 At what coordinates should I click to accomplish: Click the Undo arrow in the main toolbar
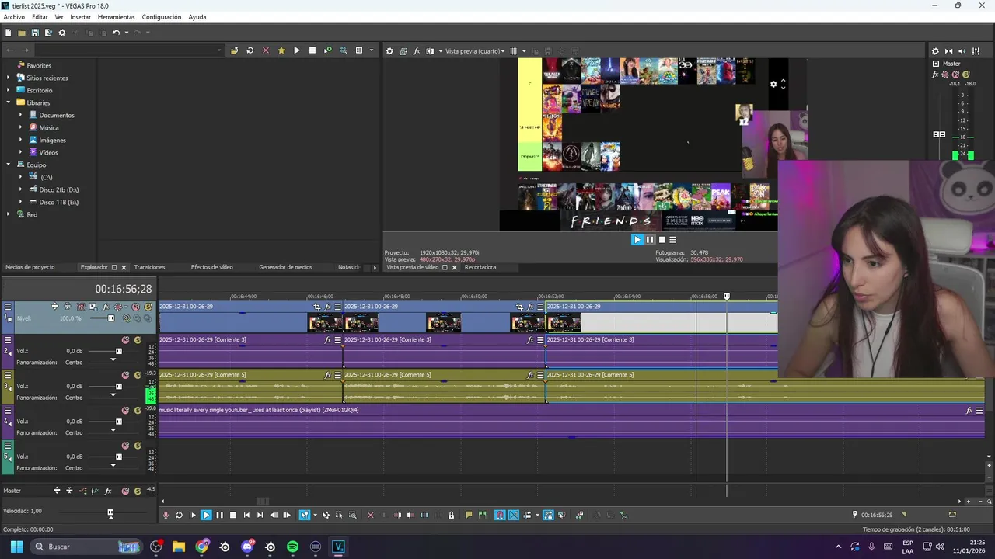click(x=116, y=33)
